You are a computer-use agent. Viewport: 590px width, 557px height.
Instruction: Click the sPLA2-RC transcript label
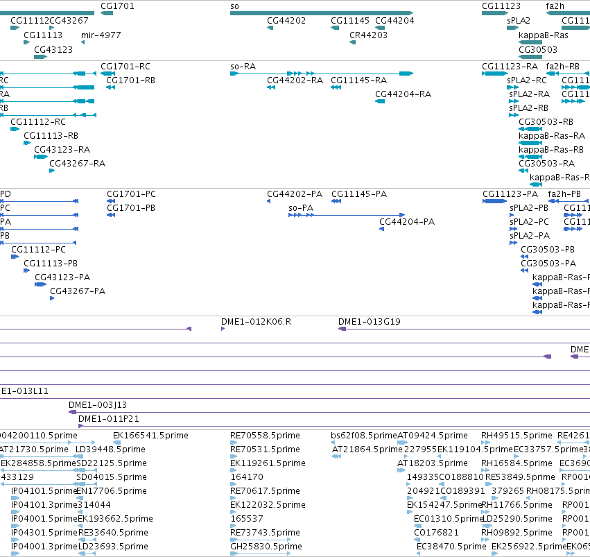[527, 80]
